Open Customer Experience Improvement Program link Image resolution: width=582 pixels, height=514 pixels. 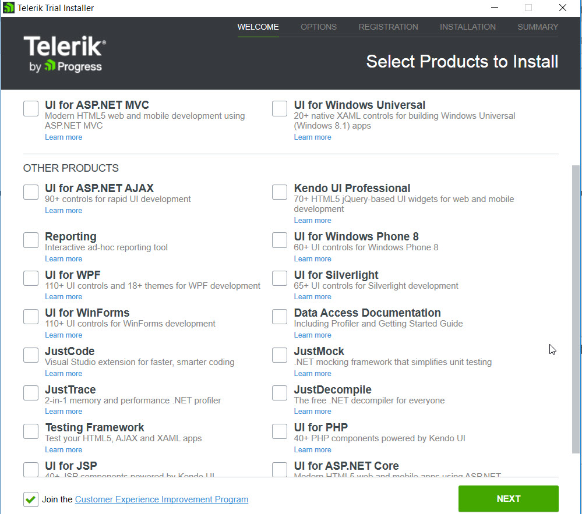point(161,499)
